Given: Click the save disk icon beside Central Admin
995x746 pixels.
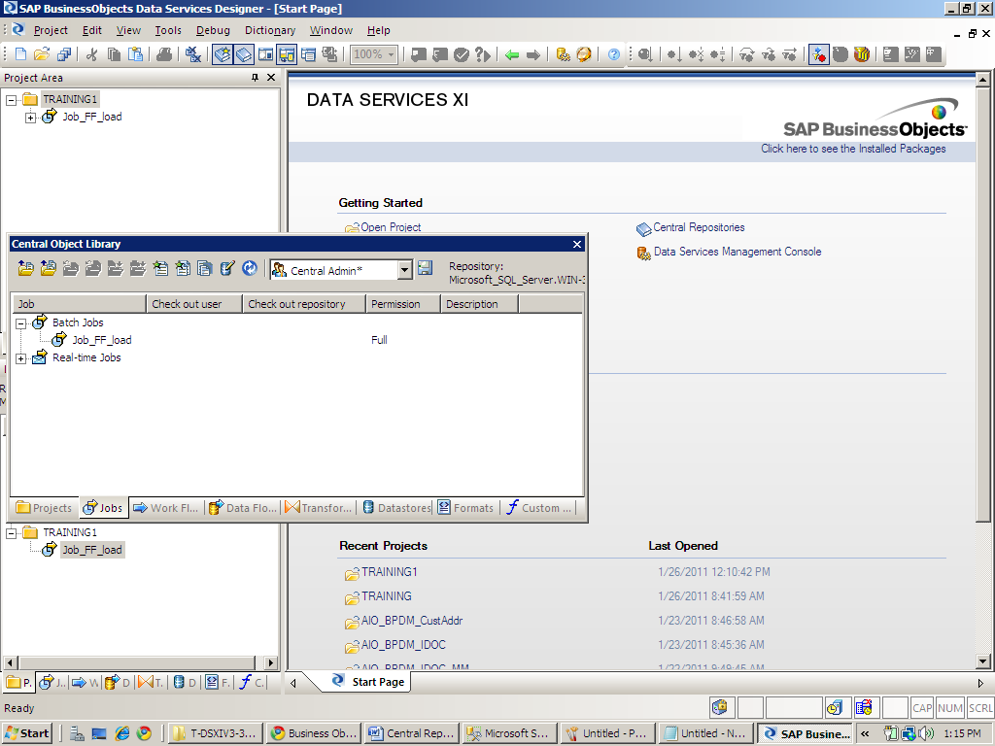Looking at the screenshot, I should click(x=425, y=268).
